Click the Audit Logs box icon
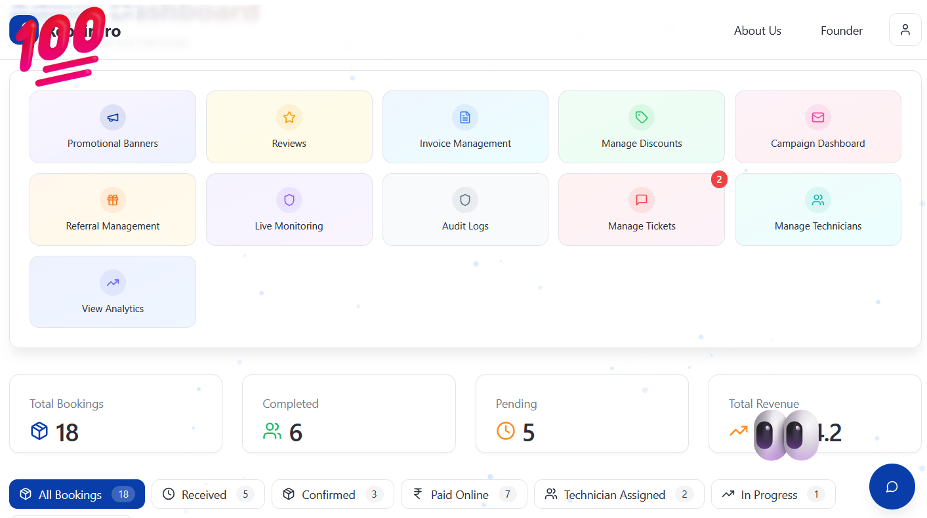This screenshot has height=518, width=927. pyautogui.click(x=465, y=199)
